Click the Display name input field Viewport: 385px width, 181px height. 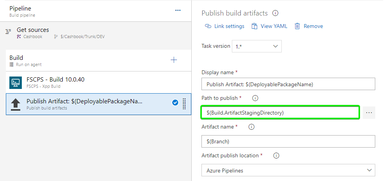(288, 84)
